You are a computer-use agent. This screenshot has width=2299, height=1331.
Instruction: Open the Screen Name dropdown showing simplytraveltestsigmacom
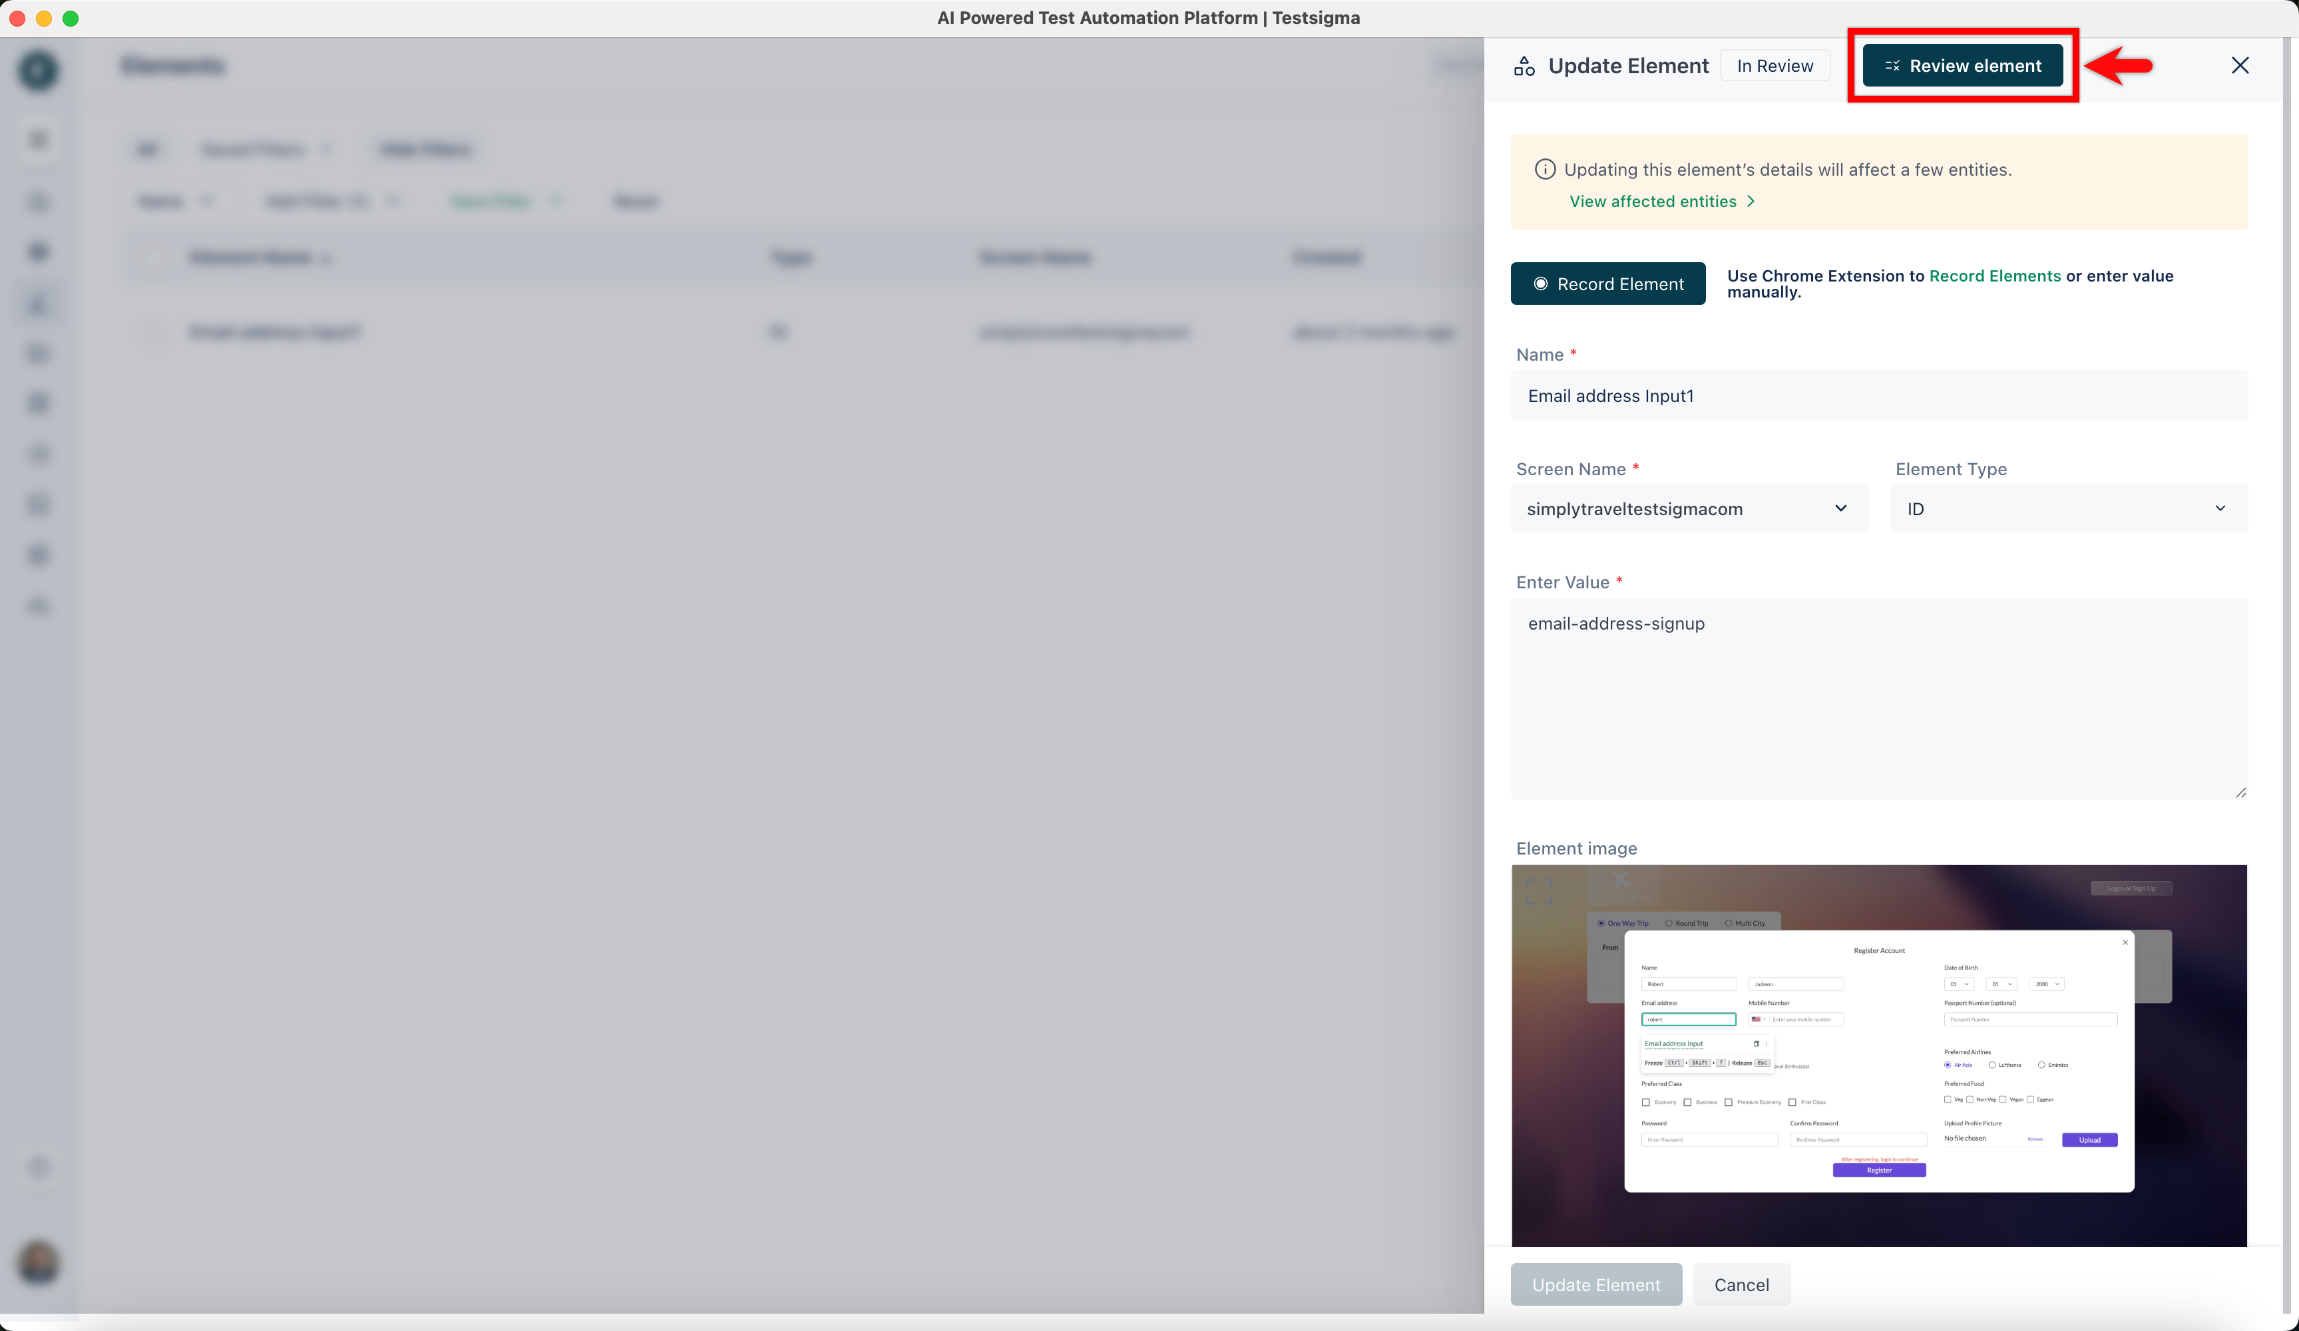(x=1688, y=508)
